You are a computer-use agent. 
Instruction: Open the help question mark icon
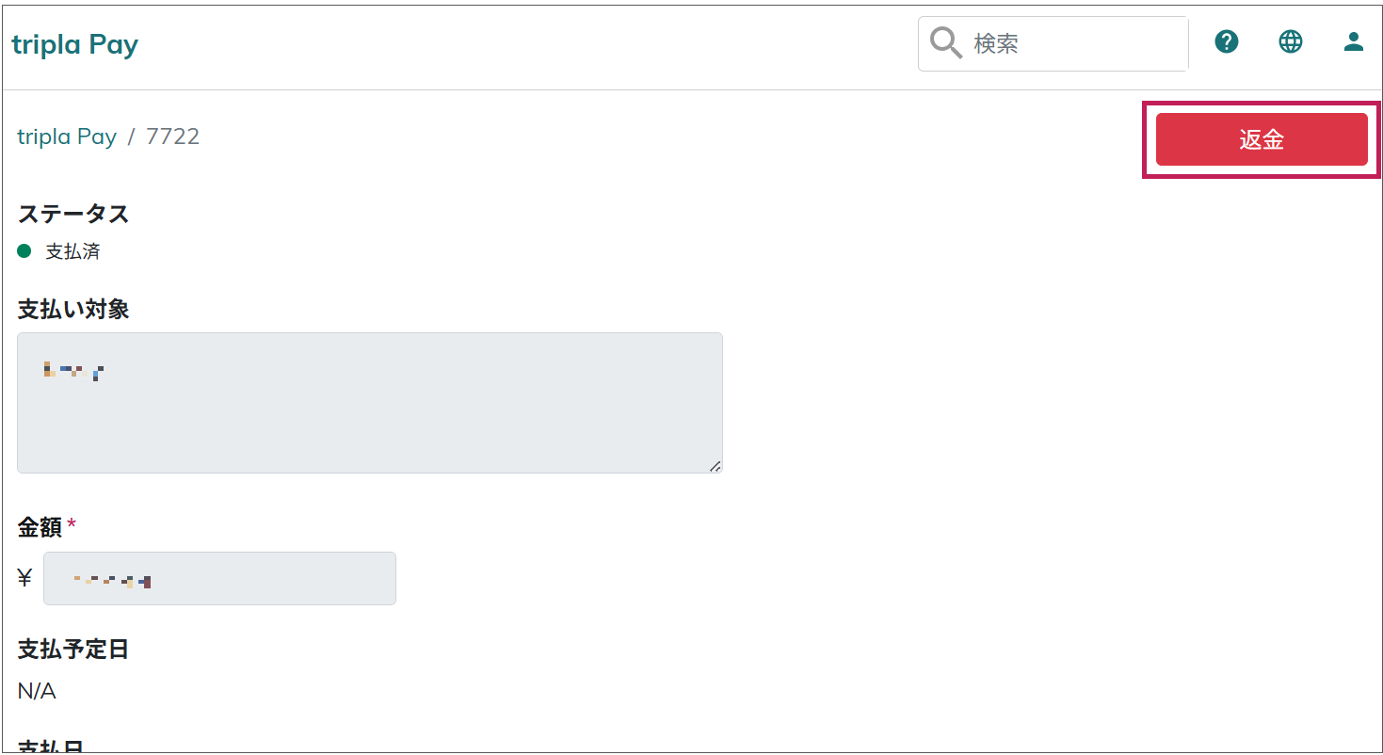[x=1226, y=41]
